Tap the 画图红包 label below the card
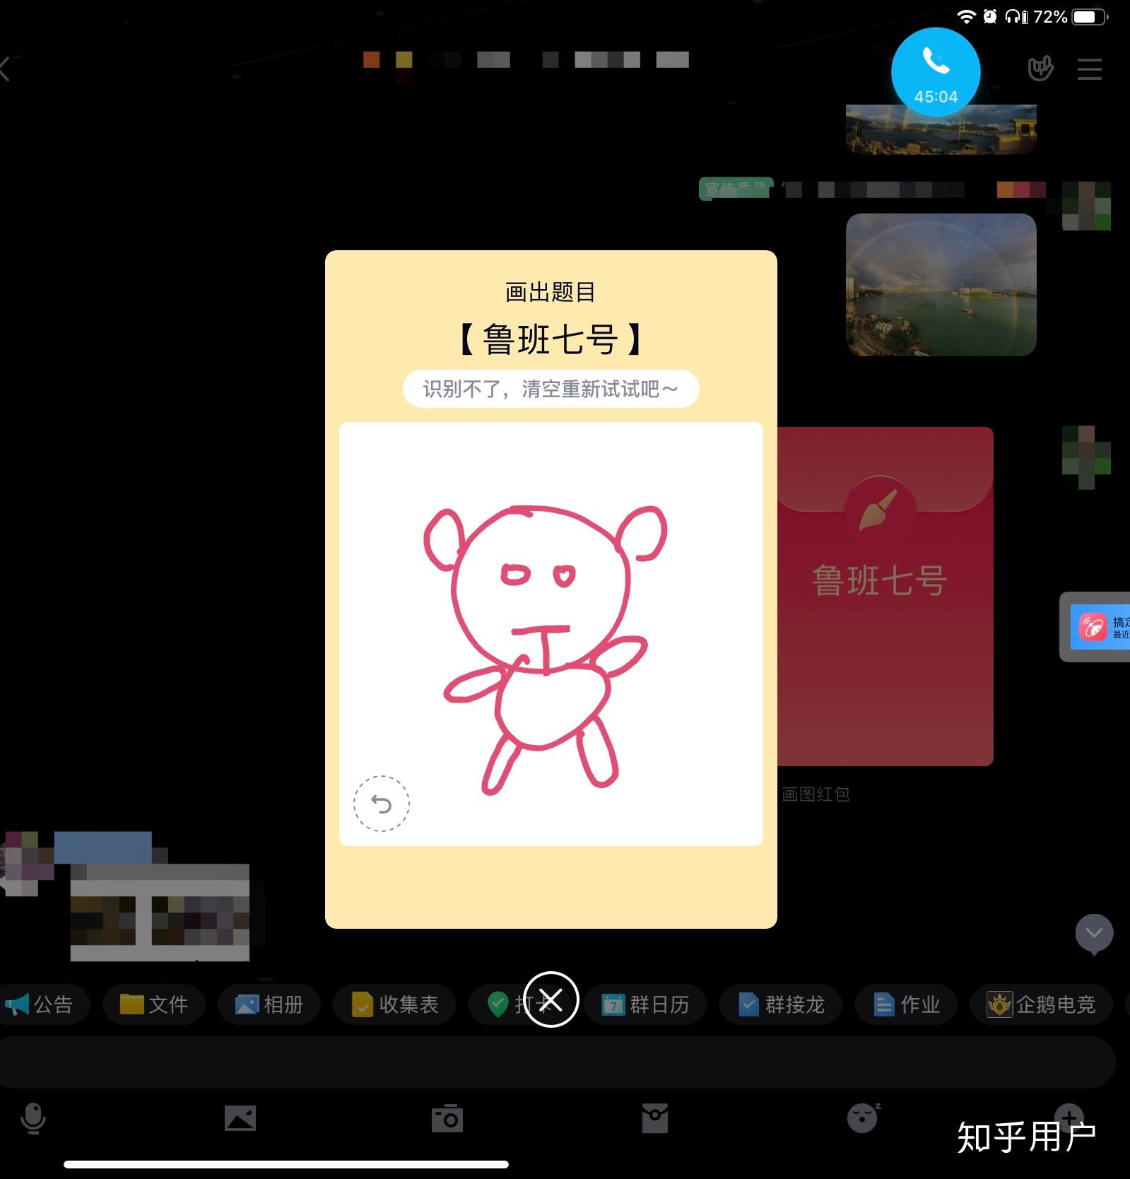Screen dimensions: 1130x1179 pyautogui.click(x=816, y=794)
